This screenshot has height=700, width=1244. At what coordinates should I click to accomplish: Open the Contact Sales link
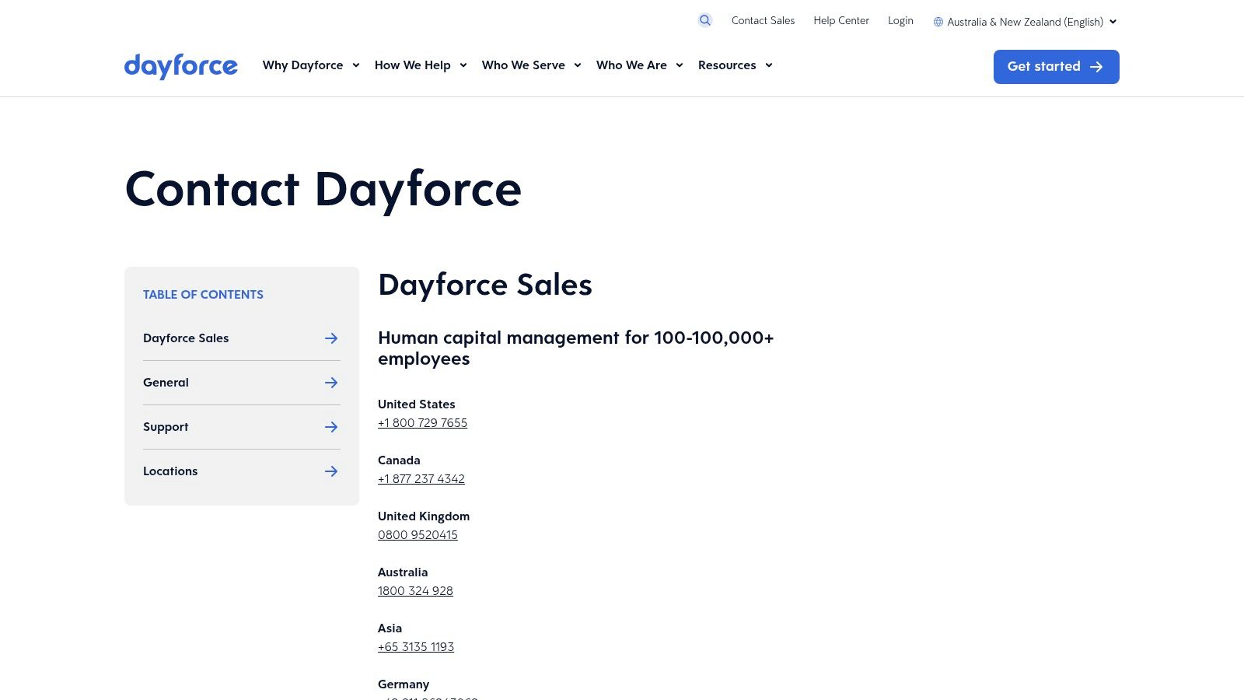(x=763, y=20)
